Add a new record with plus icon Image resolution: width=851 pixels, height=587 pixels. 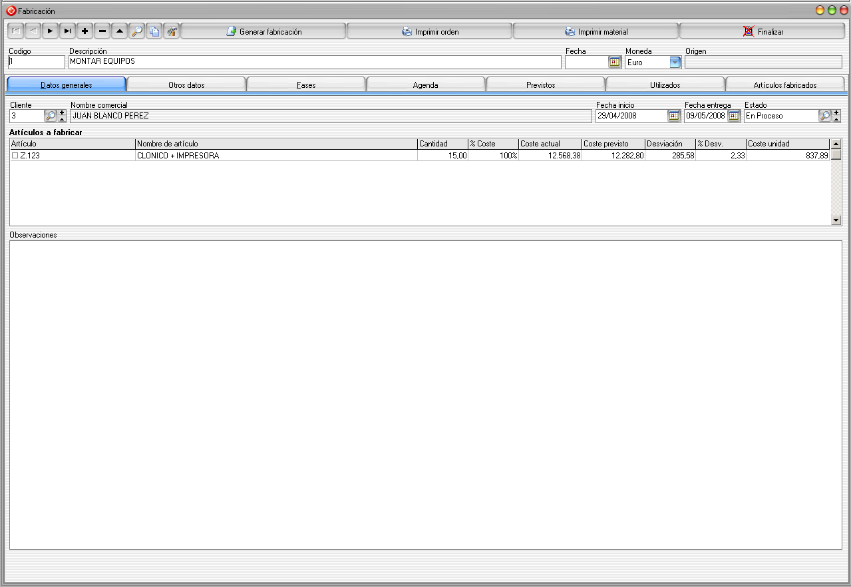[x=85, y=31]
